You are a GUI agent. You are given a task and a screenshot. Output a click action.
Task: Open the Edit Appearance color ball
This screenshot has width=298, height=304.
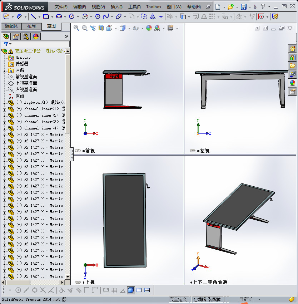[x=149, y=28]
